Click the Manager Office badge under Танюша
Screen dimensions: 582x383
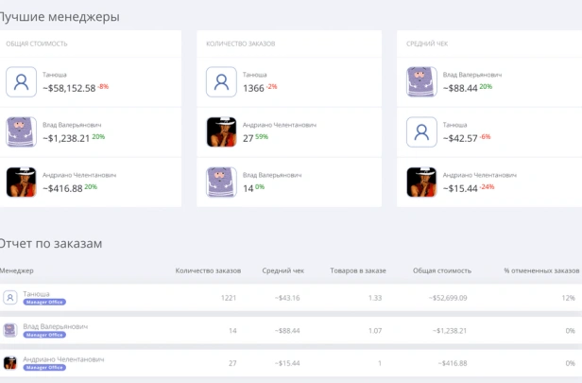pos(44,303)
